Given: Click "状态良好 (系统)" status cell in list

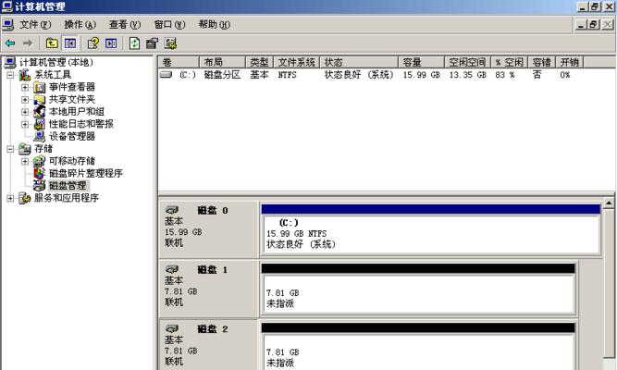Looking at the screenshot, I should point(359,75).
